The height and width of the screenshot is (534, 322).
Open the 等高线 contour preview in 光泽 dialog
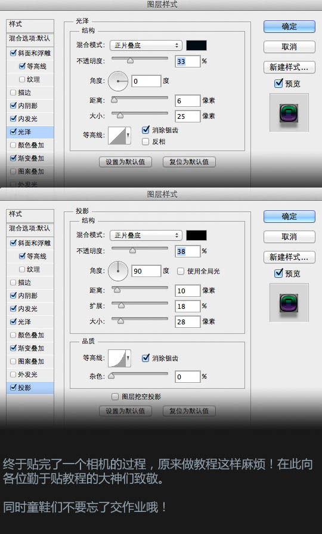point(117,135)
